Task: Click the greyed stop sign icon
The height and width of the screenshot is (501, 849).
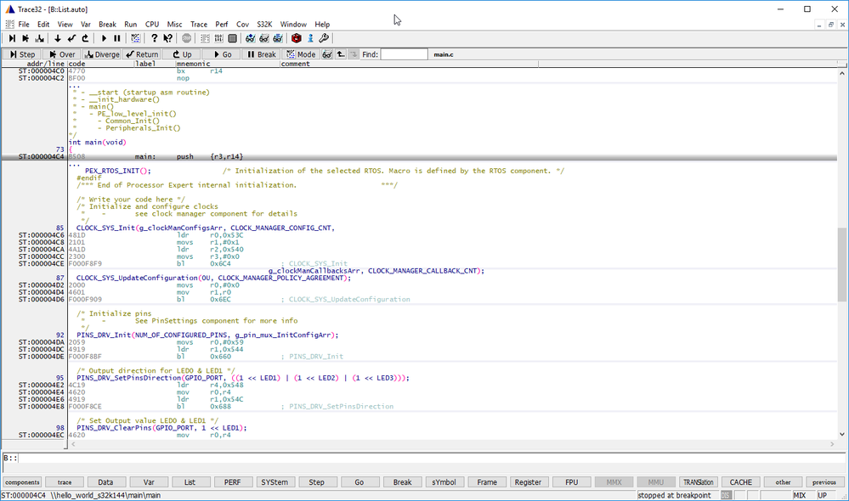Action: pos(186,38)
